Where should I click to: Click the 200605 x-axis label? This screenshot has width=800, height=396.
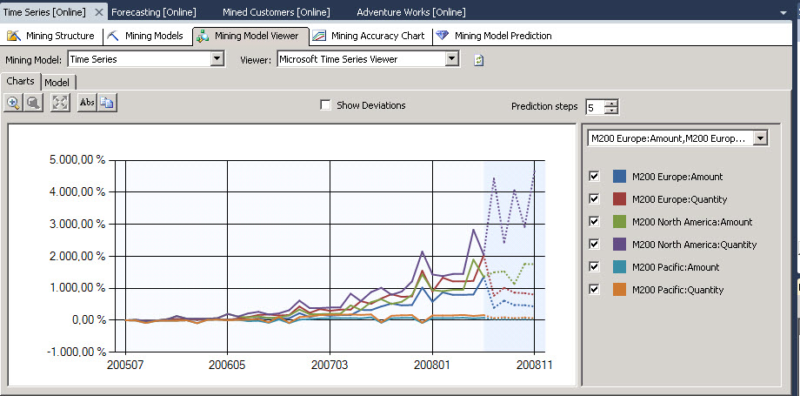tap(228, 366)
